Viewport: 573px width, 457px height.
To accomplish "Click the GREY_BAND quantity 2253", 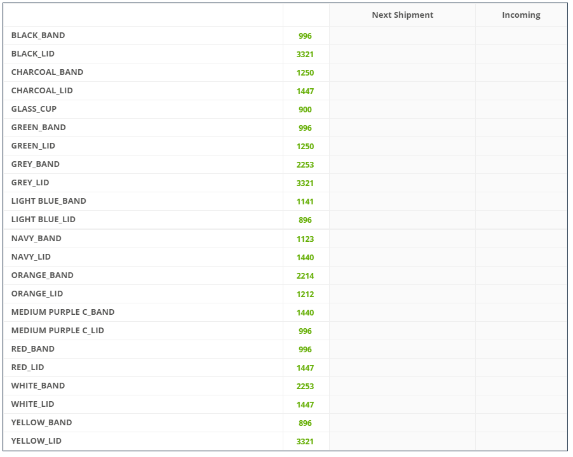I will coord(305,165).
